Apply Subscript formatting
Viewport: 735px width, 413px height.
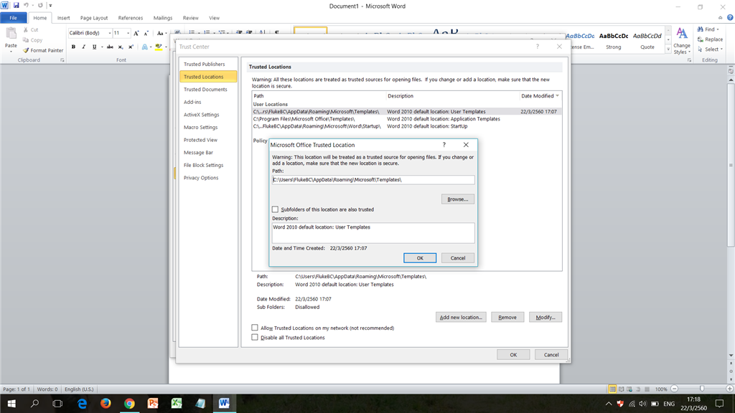pyautogui.click(x=121, y=47)
